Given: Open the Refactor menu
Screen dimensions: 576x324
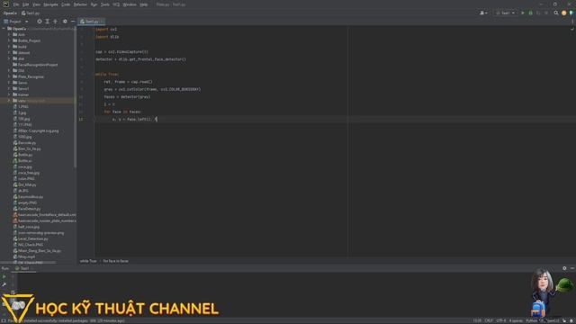Looking at the screenshot, I should point(80,4).
